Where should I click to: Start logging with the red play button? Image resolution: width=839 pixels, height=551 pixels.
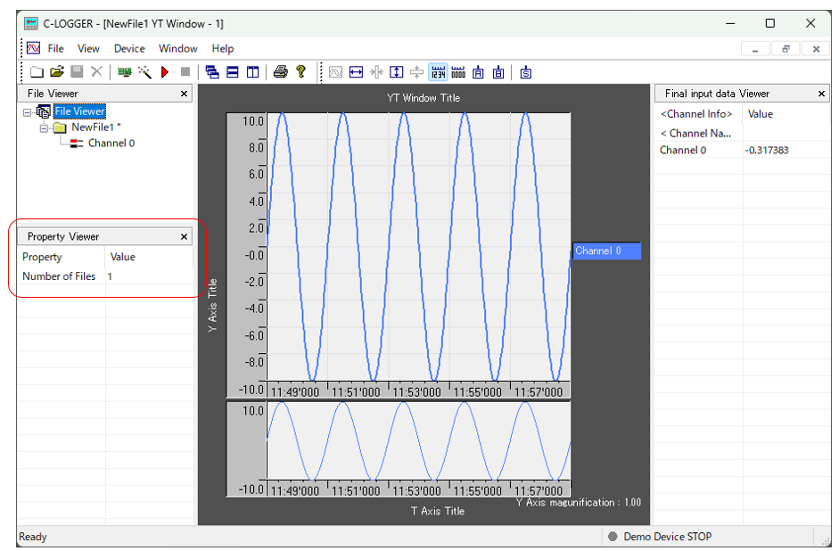click(x=165, y=72)
